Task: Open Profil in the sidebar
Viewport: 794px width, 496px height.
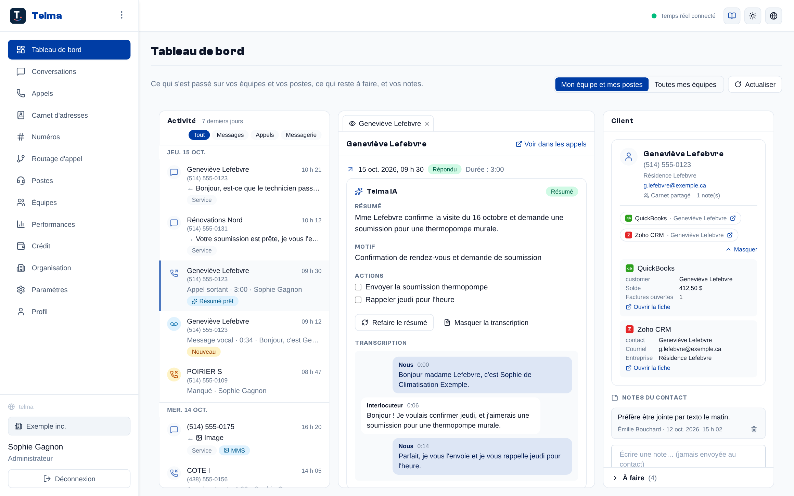Action: coord(69,312)
